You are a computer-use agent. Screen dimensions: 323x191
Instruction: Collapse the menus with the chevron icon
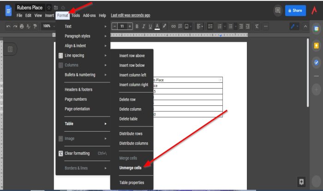click(305, 26)
